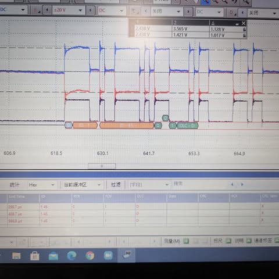
Task: Toggle the lock icon beside 1.017 V
Action: 244,35
